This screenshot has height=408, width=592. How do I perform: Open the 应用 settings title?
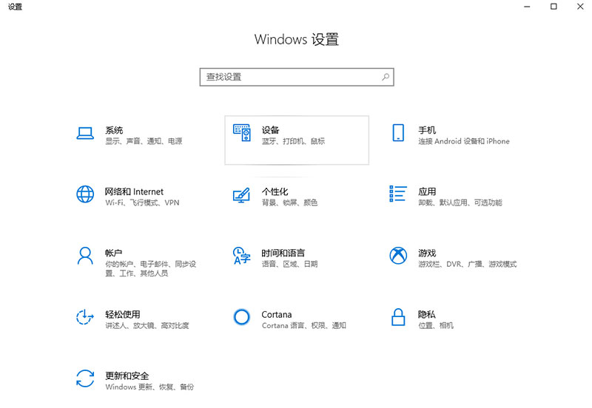coord(427,191)
